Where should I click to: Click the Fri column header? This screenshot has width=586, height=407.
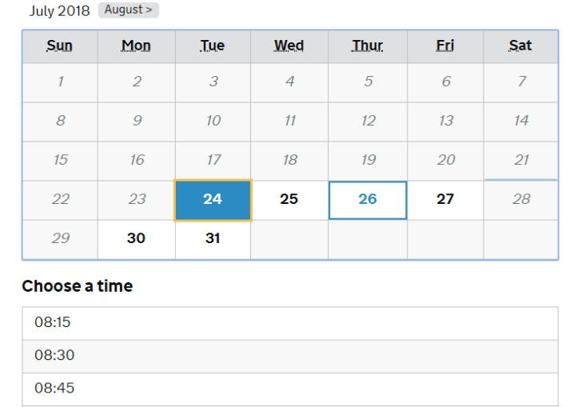(x=445, y=46)
